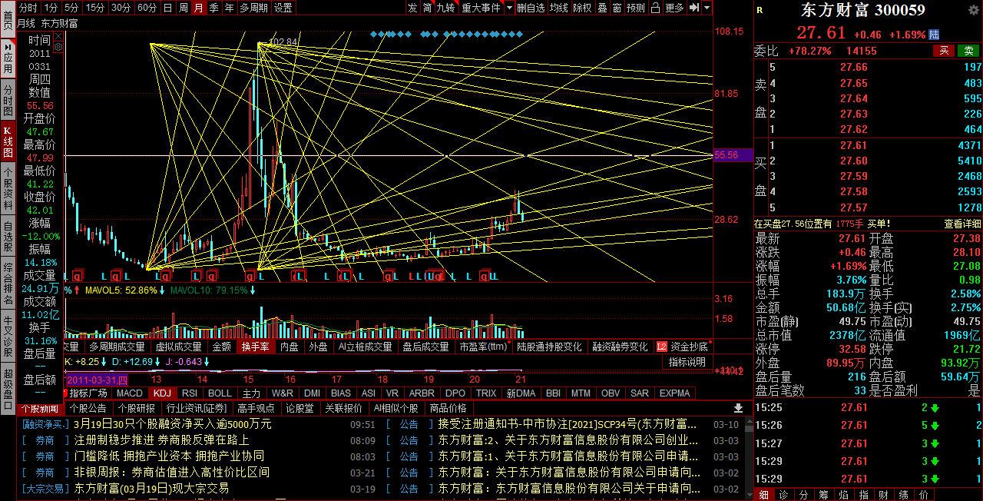Toggle 九转 indicator
This screenshot has height=501, width=983.
[x=446, y=8]
